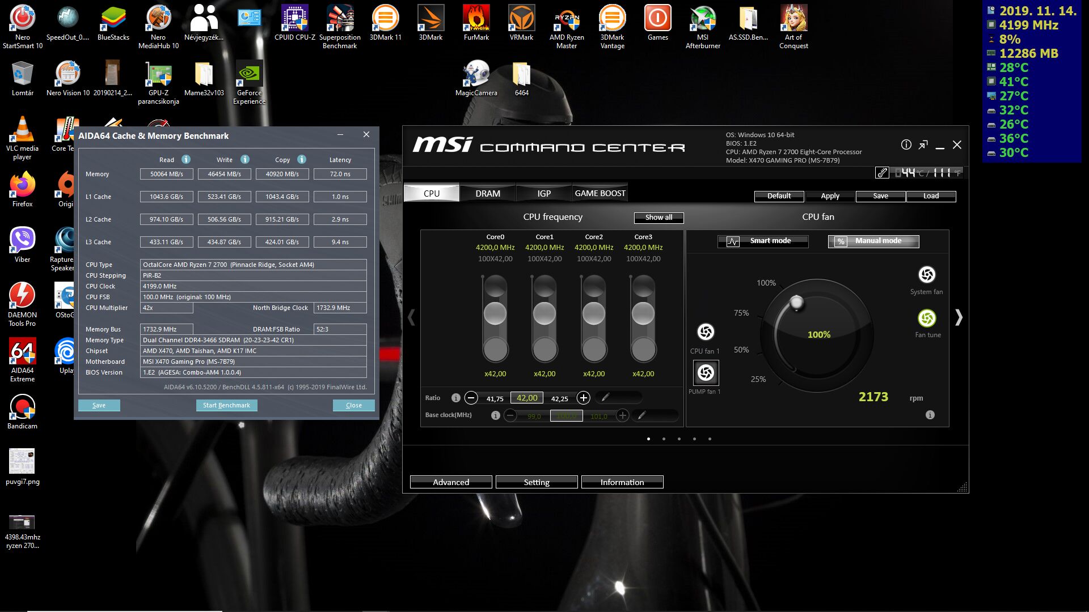Screen dimensions: 1089x612
Task: Click the Setting button
Action: coord(537,482)
